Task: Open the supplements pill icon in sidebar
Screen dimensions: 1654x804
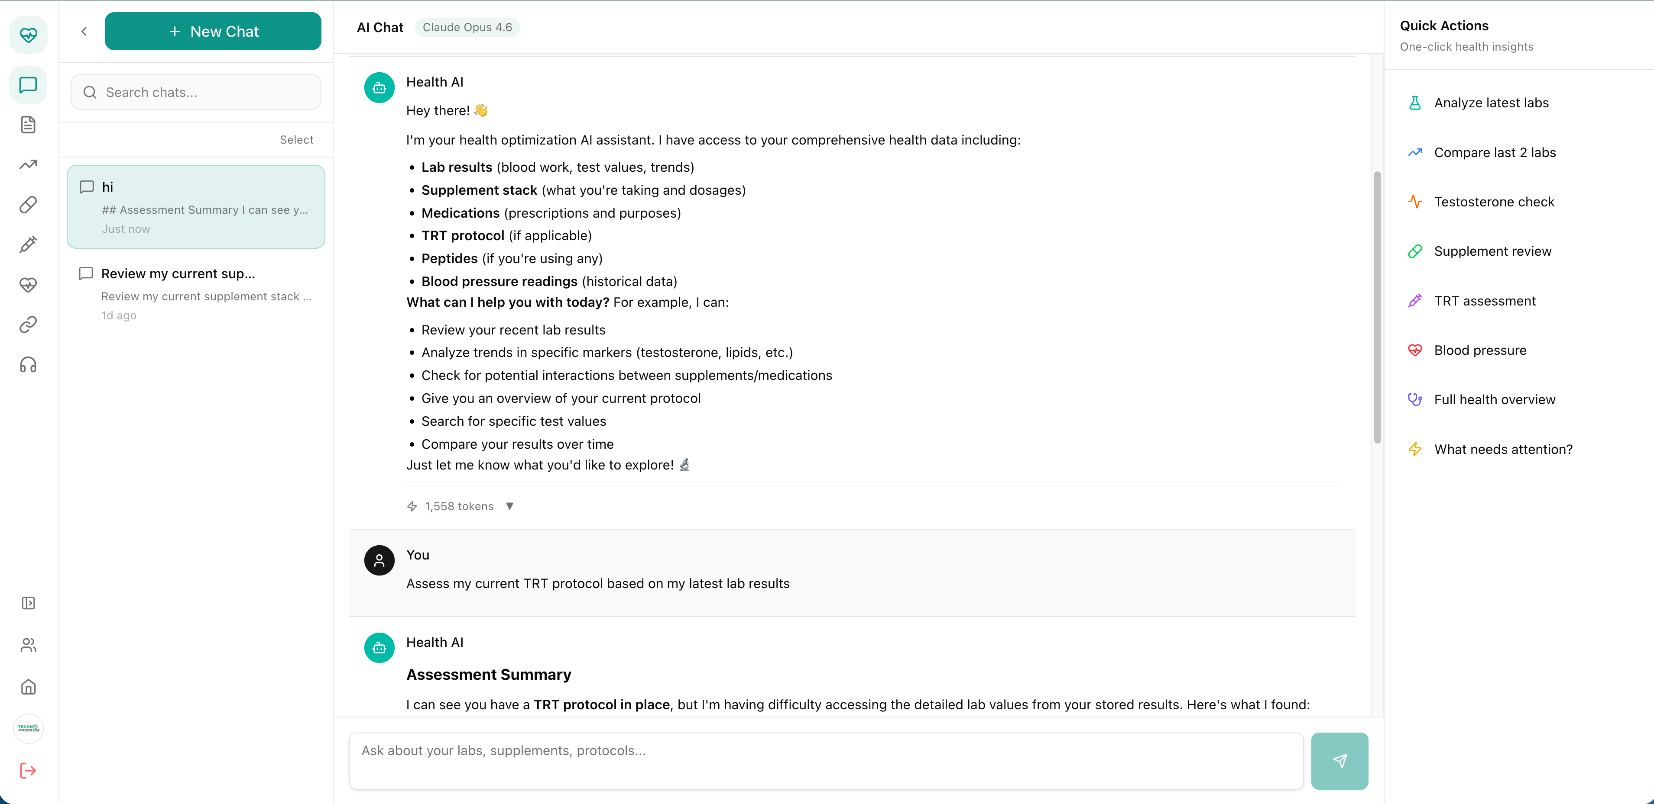Action: click(x=28, y=205)
